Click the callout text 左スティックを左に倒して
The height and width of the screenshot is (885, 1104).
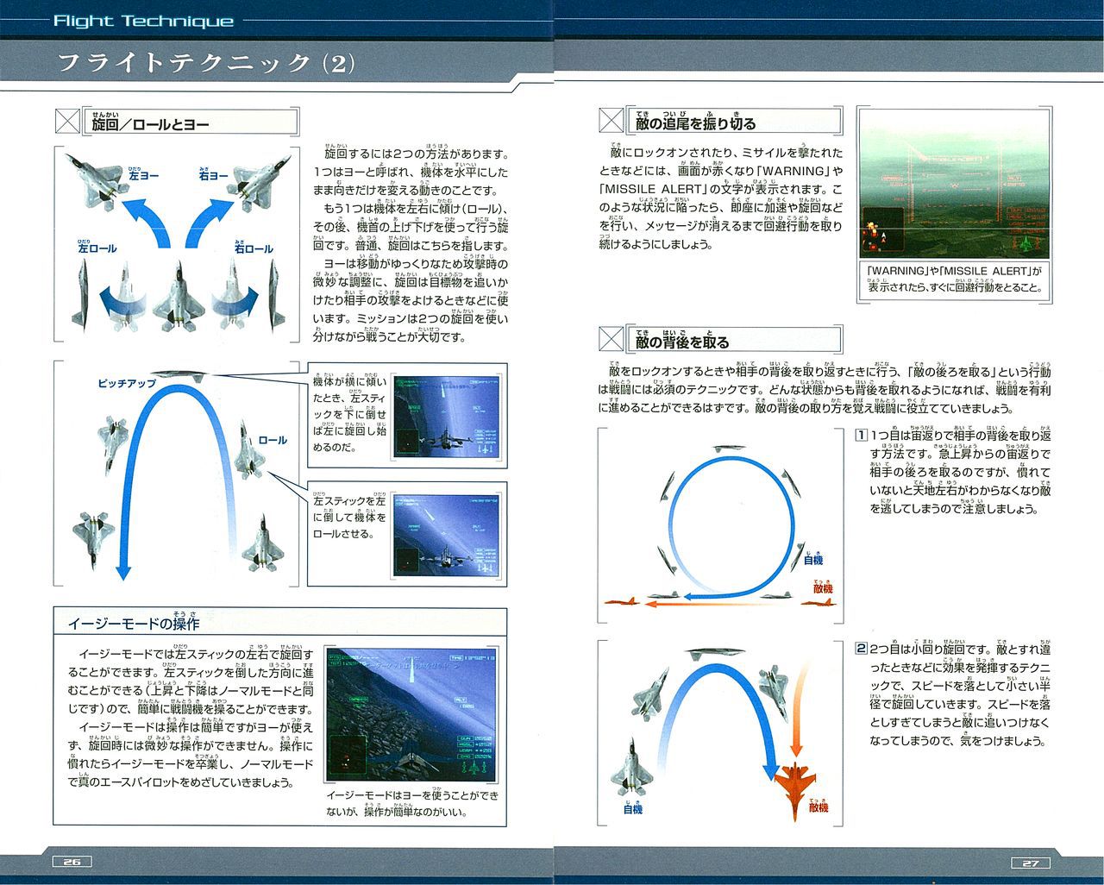pyautogui.click(x=349, y=517)
